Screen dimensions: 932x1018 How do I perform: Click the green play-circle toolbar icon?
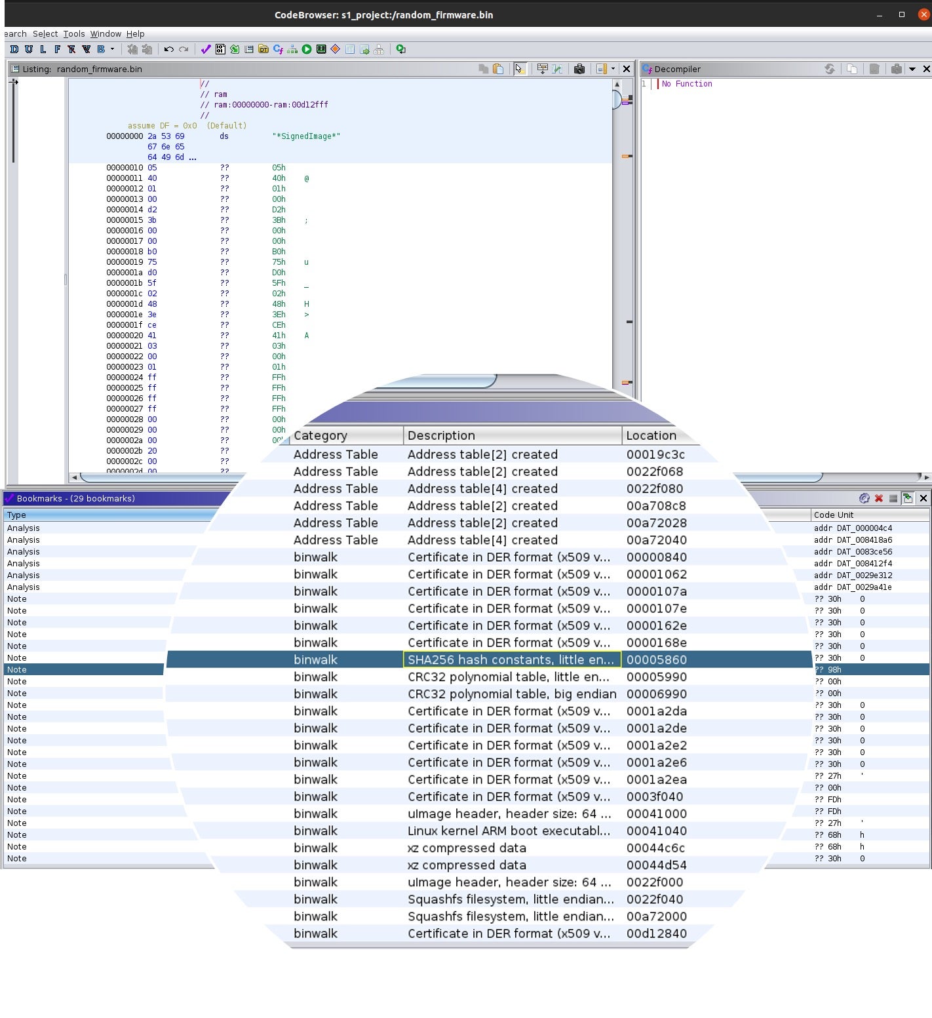(307, 49)
